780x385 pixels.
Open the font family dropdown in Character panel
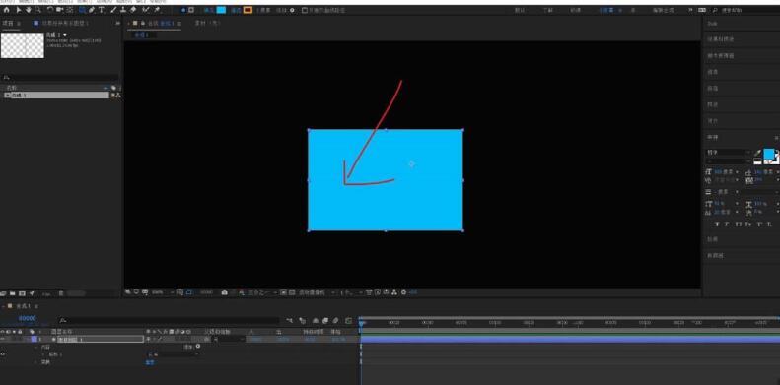coord(729,152)
